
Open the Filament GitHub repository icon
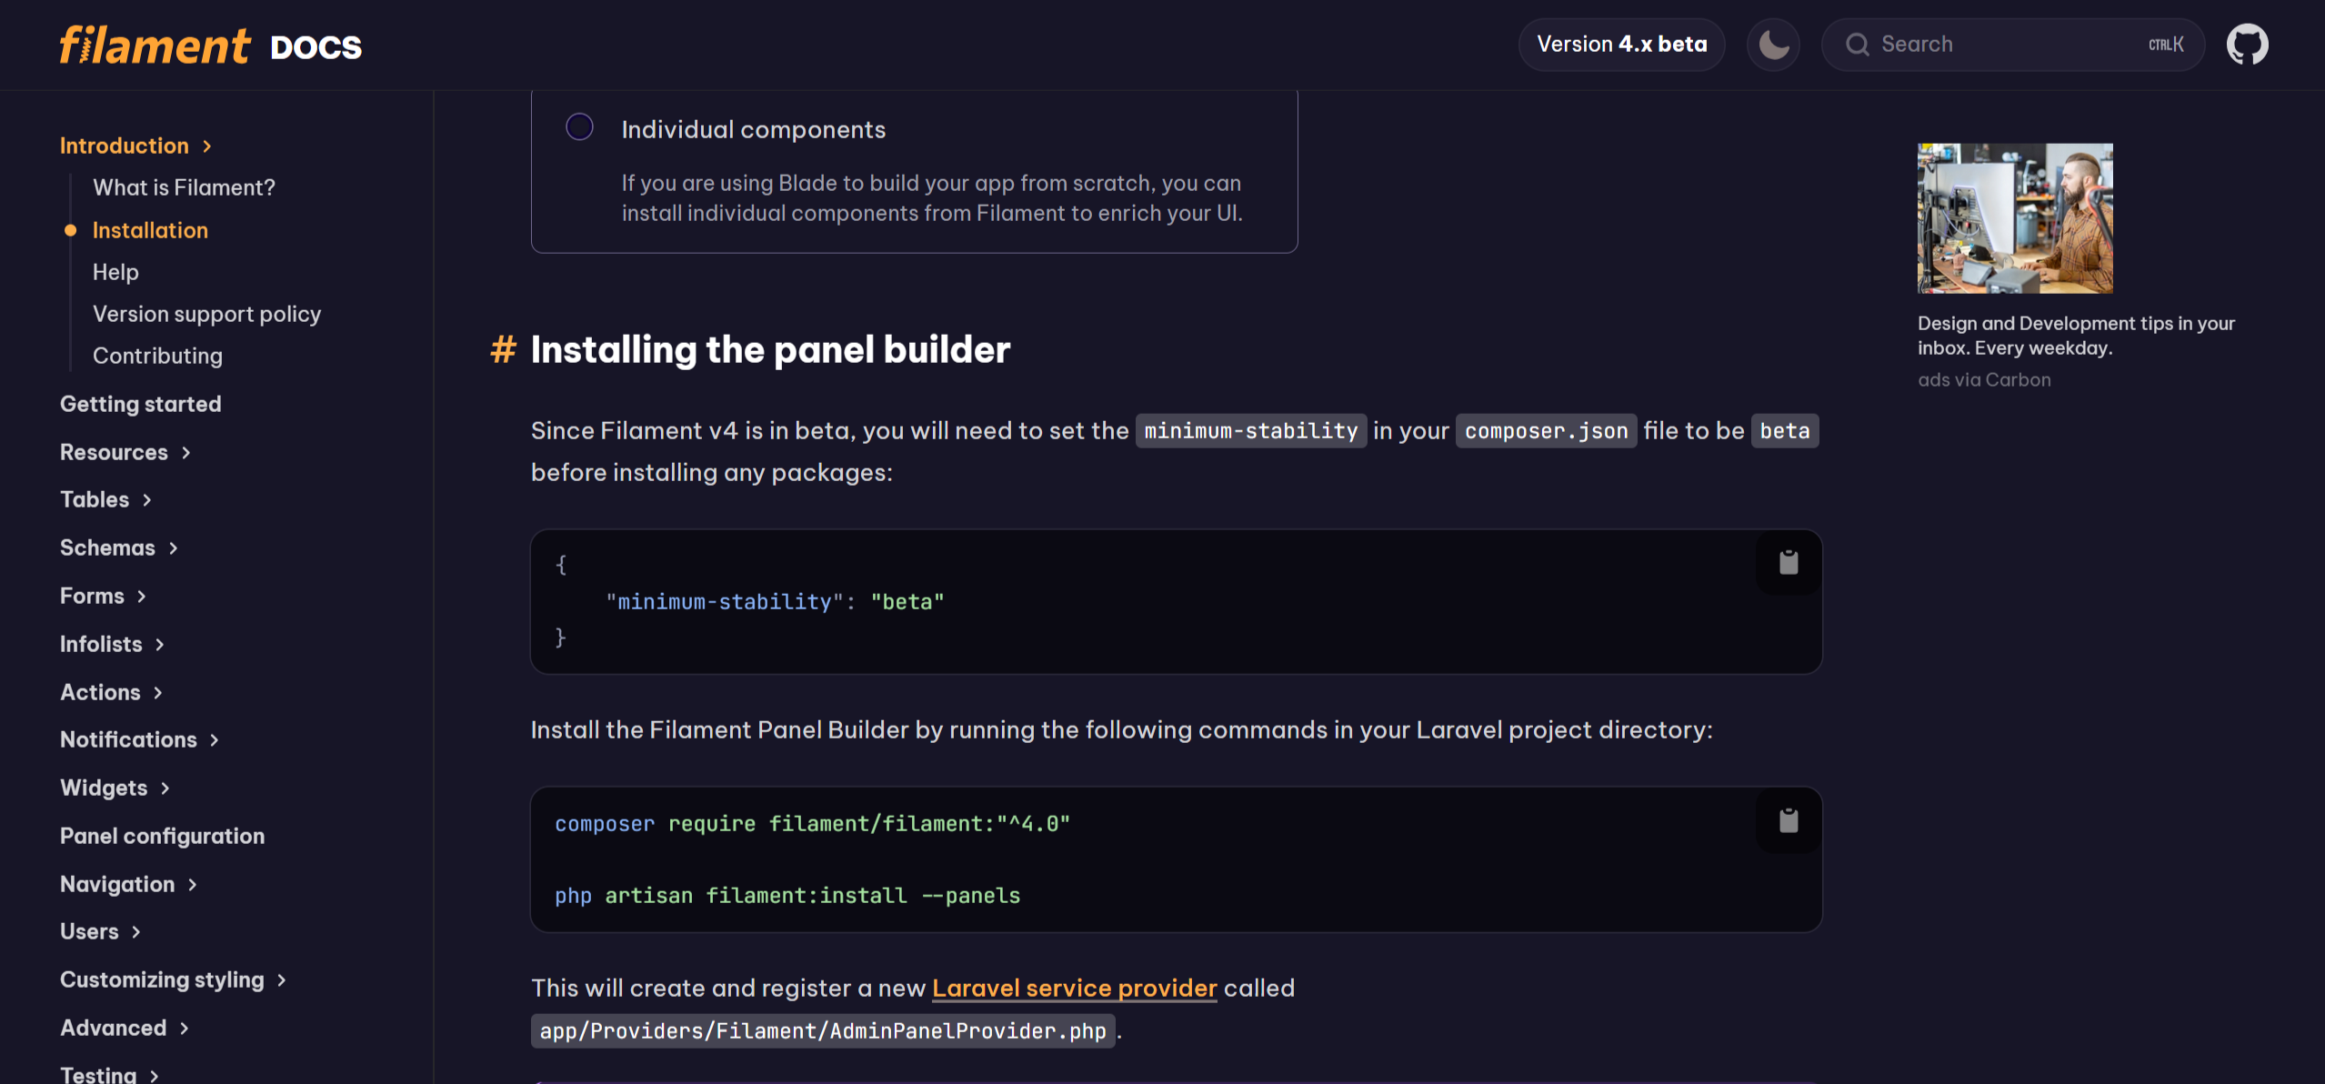(x=2247, y=45)
